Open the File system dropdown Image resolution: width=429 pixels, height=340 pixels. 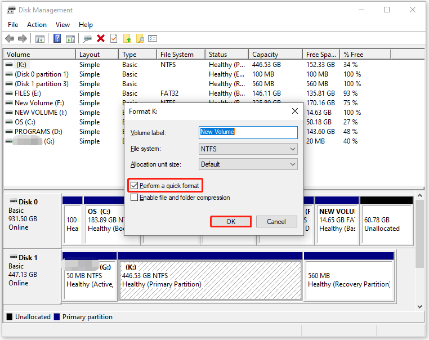coord(248,149)
